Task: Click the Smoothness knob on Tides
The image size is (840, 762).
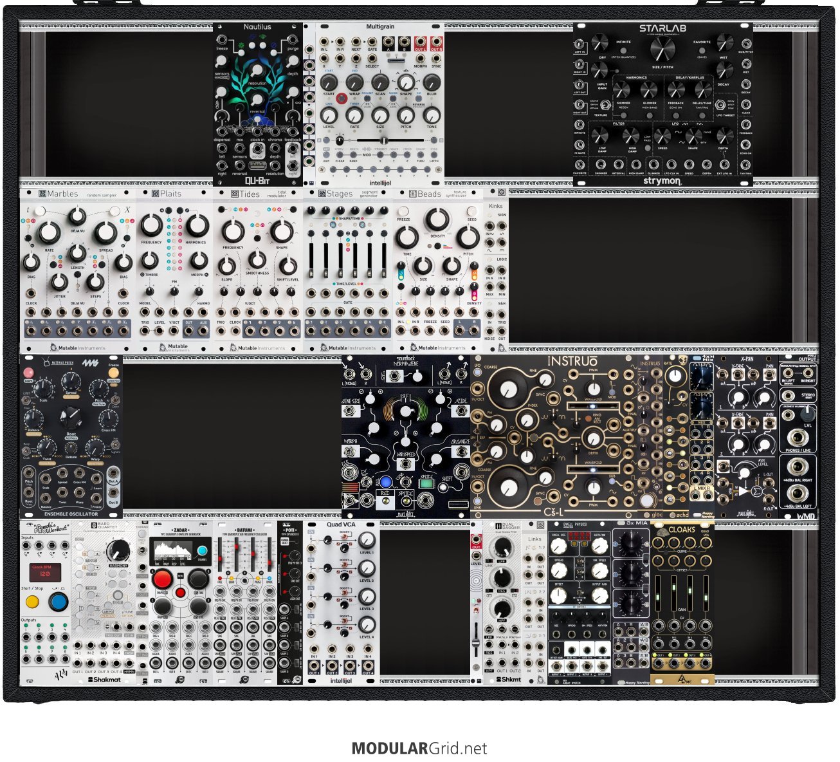Action: [257, 259]
